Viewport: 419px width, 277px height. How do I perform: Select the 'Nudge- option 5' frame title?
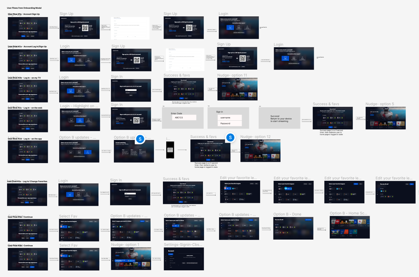[380, 104]
